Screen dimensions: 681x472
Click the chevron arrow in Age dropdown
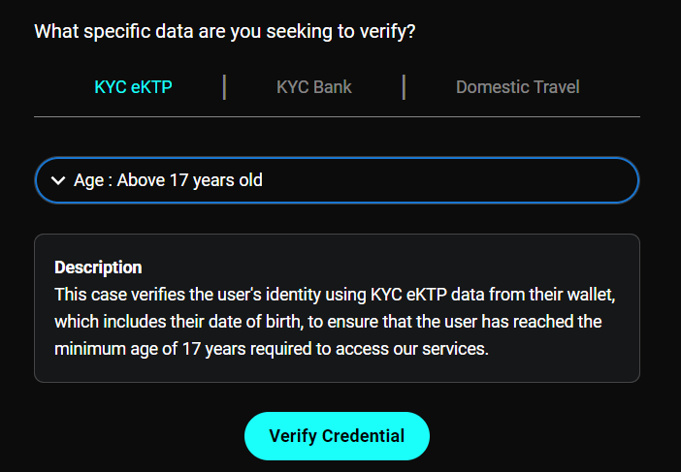click(x=58, y=180)
